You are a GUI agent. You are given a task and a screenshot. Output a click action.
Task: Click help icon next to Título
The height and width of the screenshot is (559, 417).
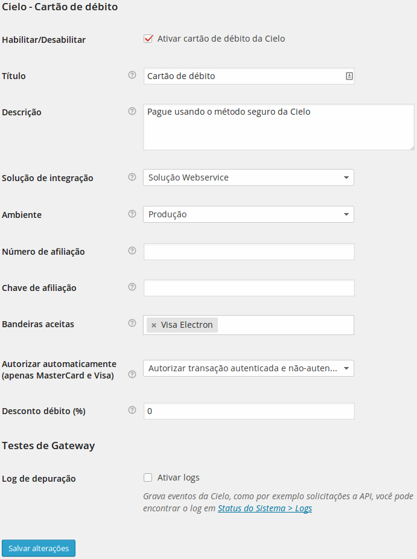[132, 75]
